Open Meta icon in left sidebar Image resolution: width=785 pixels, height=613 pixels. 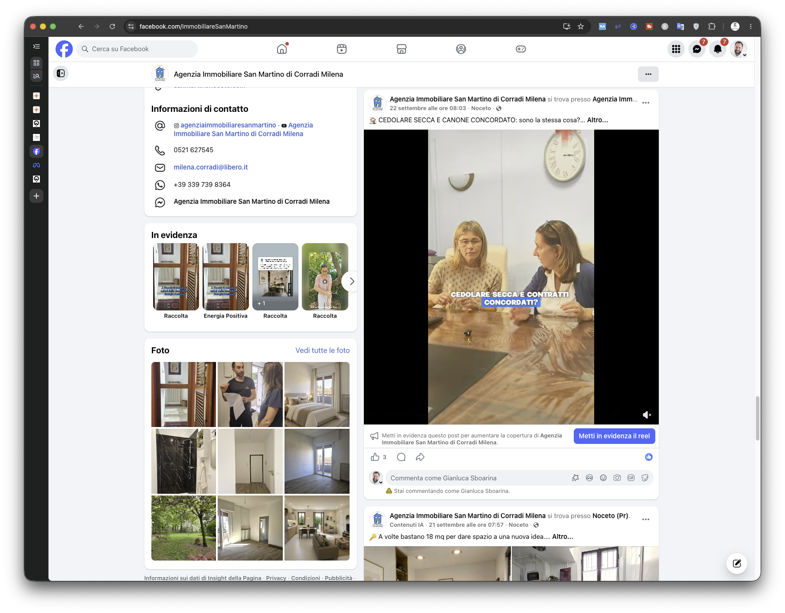pyautogui.click(x=36, y=165)
